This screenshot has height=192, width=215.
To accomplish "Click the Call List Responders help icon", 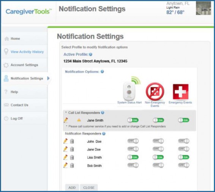I will [103, 112].
